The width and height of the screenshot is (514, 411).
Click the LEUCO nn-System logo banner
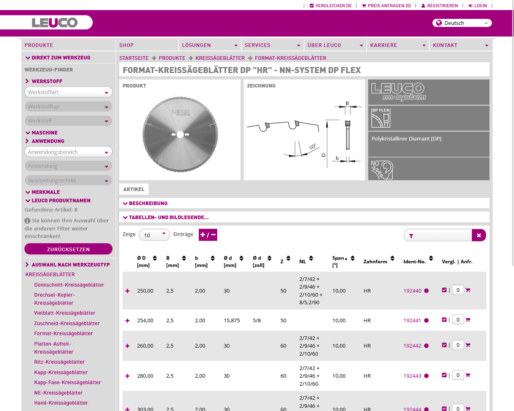tap(398, 92)
